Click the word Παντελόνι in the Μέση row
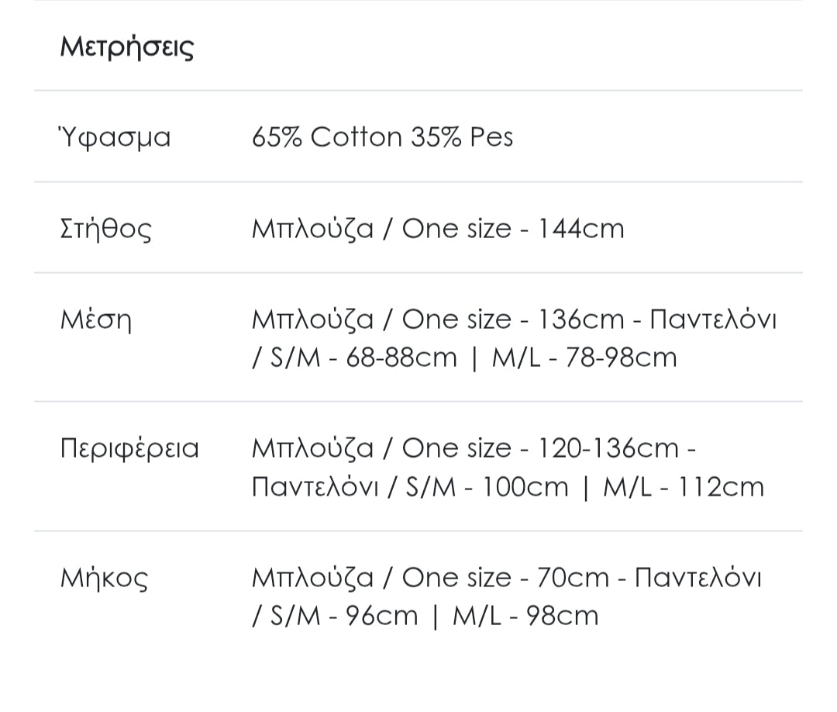The image size is (837, 712). (x=712, y=320)
